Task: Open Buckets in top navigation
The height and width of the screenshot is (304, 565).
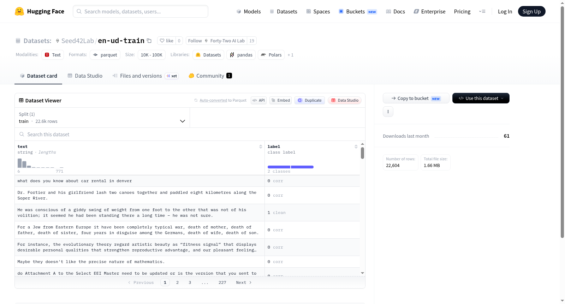Action: (x=358, y=11)
